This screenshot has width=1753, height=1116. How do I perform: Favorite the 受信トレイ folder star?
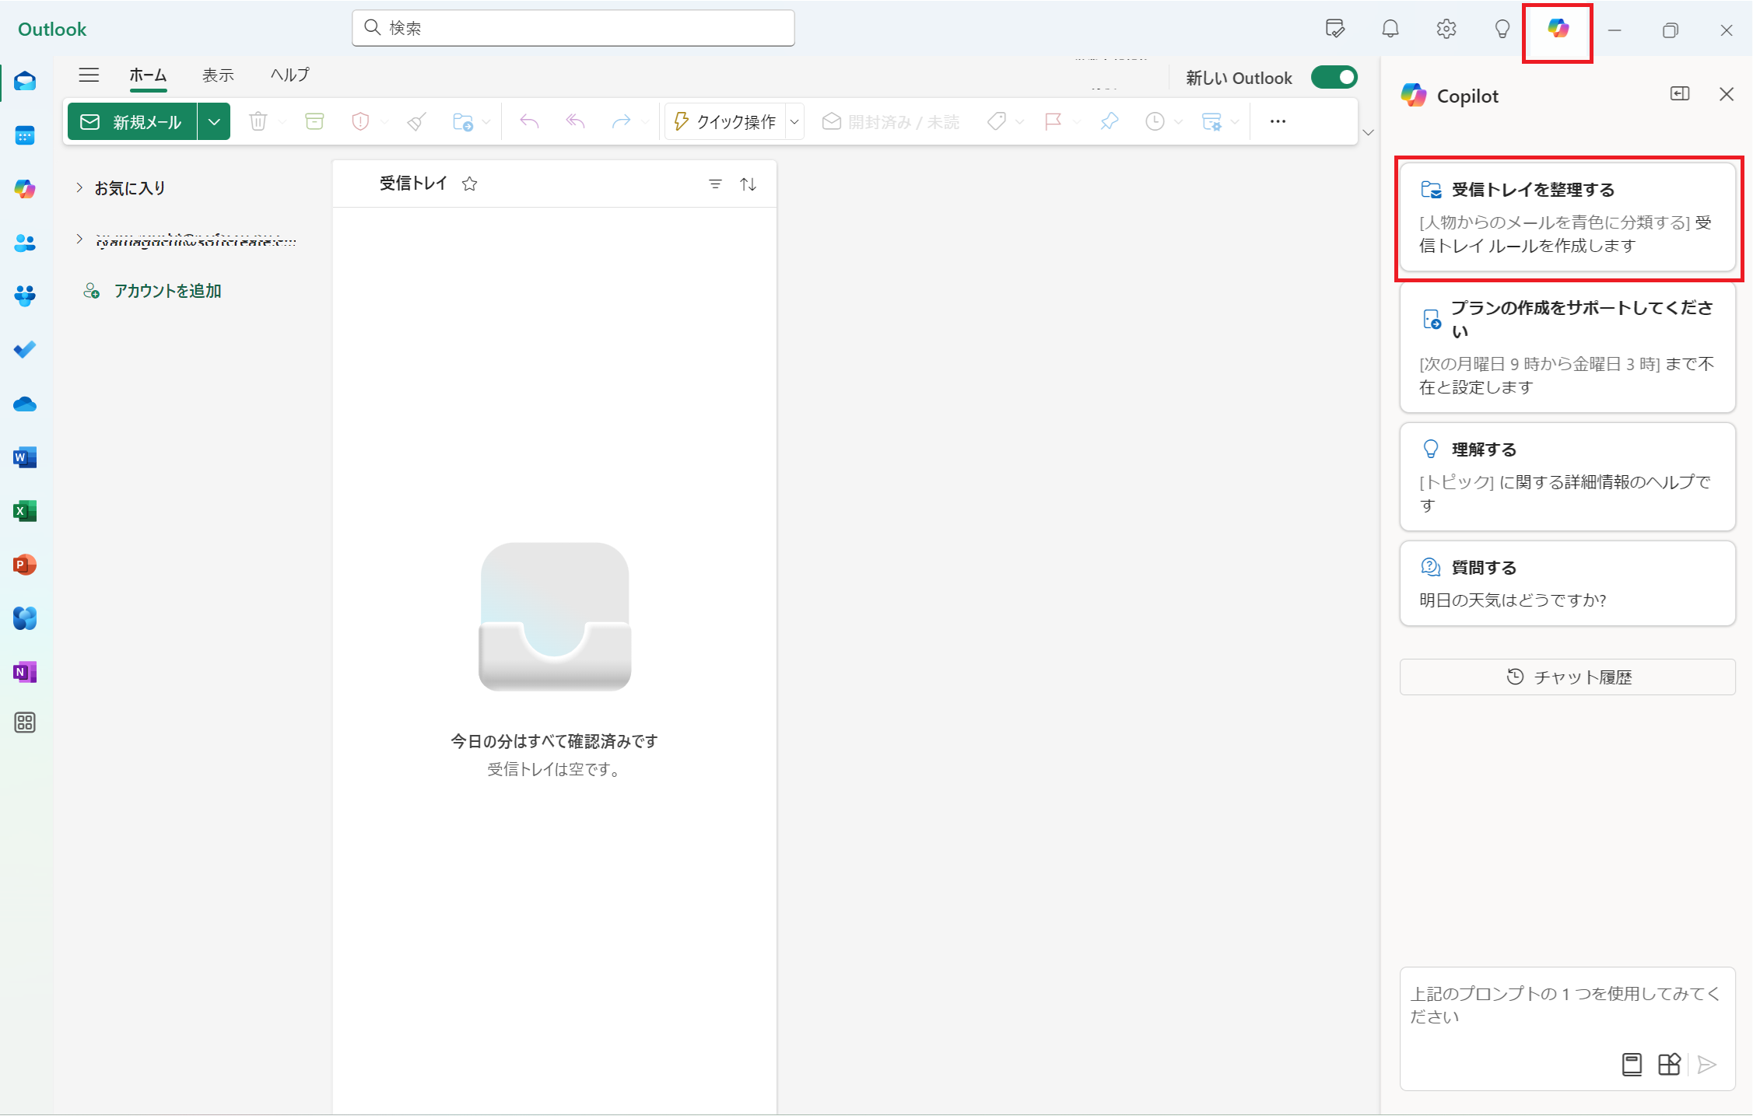point(469,184)
